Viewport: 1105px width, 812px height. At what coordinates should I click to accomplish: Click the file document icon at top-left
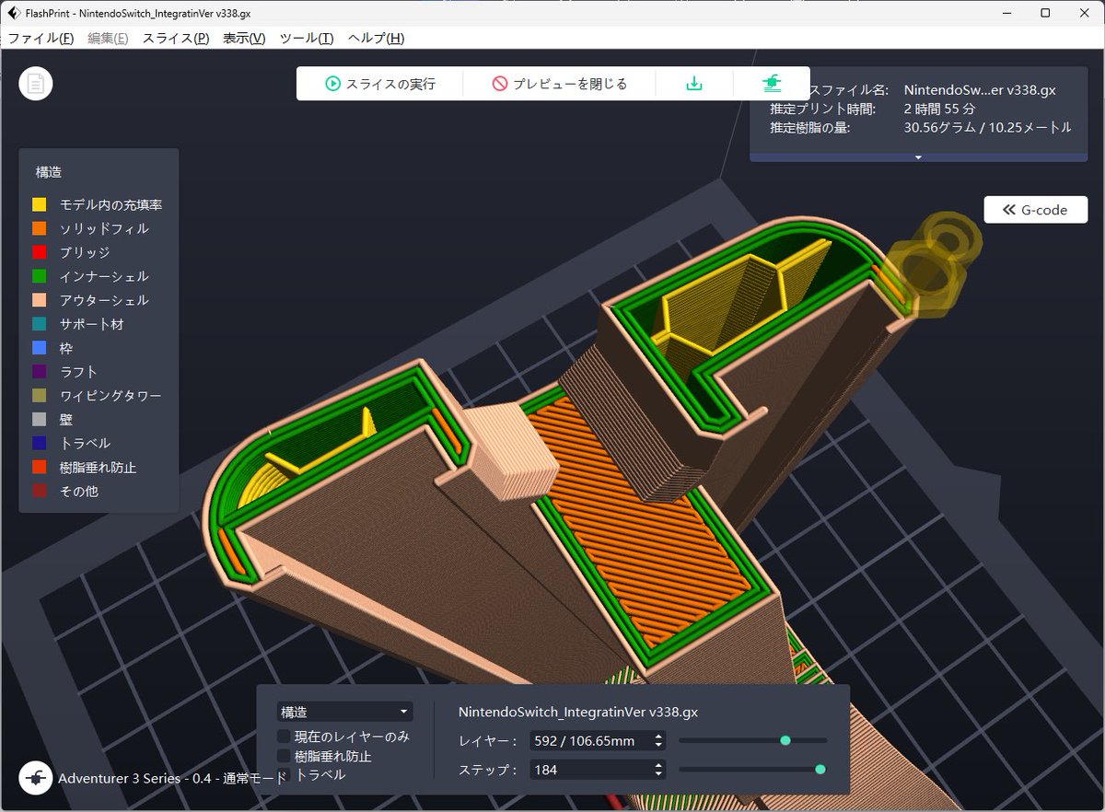[36, 84]
